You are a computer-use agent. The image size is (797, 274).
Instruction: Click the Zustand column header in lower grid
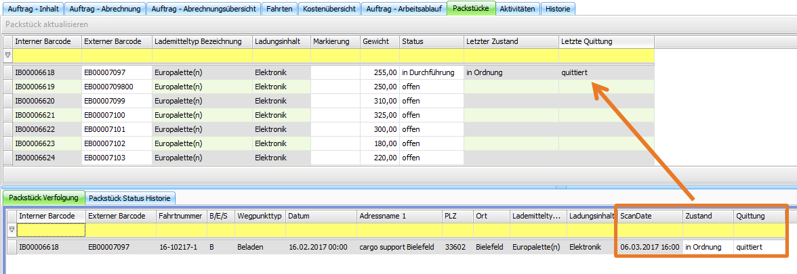pyautogui.click(x=706, y=216)
